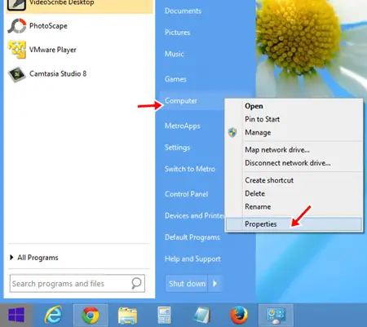
Task: Open Pictures in Start menu
Action: click(177, 33)
